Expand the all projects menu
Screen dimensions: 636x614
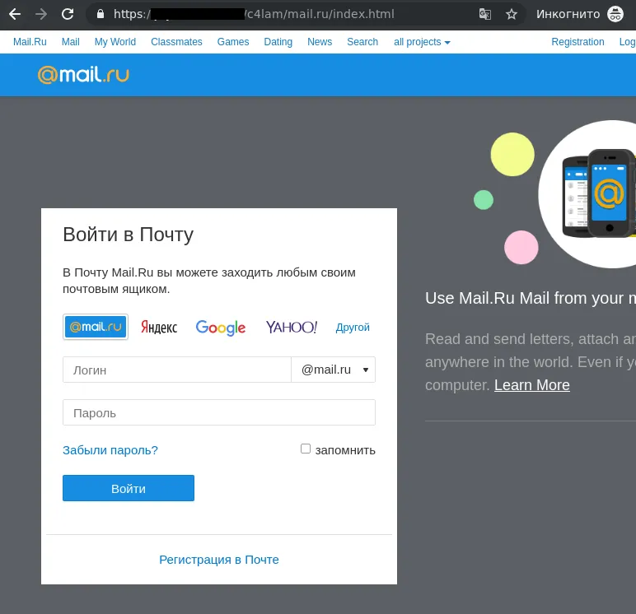(422, 42)
